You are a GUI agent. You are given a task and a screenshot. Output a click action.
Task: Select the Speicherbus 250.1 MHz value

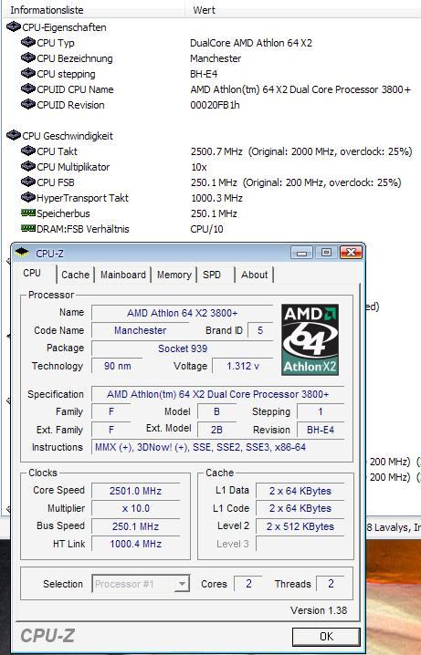[x=214, y=213]
